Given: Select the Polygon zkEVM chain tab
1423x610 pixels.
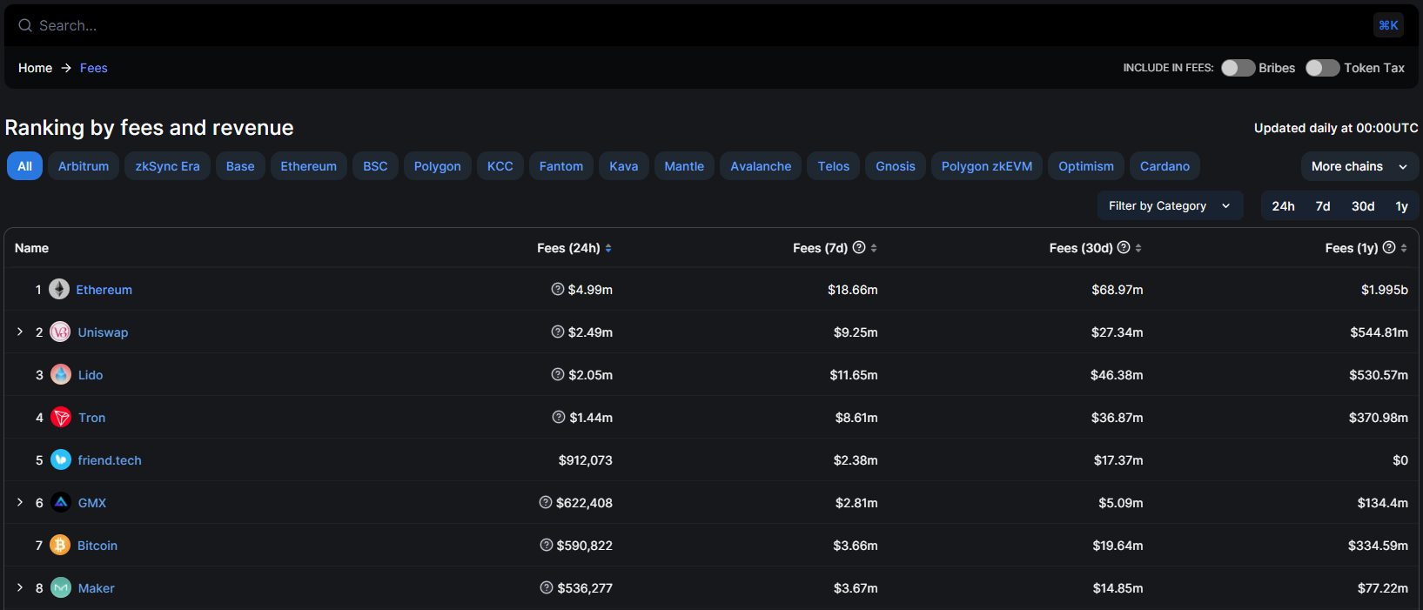Looking at the screenshot, I should click(987, 166).
